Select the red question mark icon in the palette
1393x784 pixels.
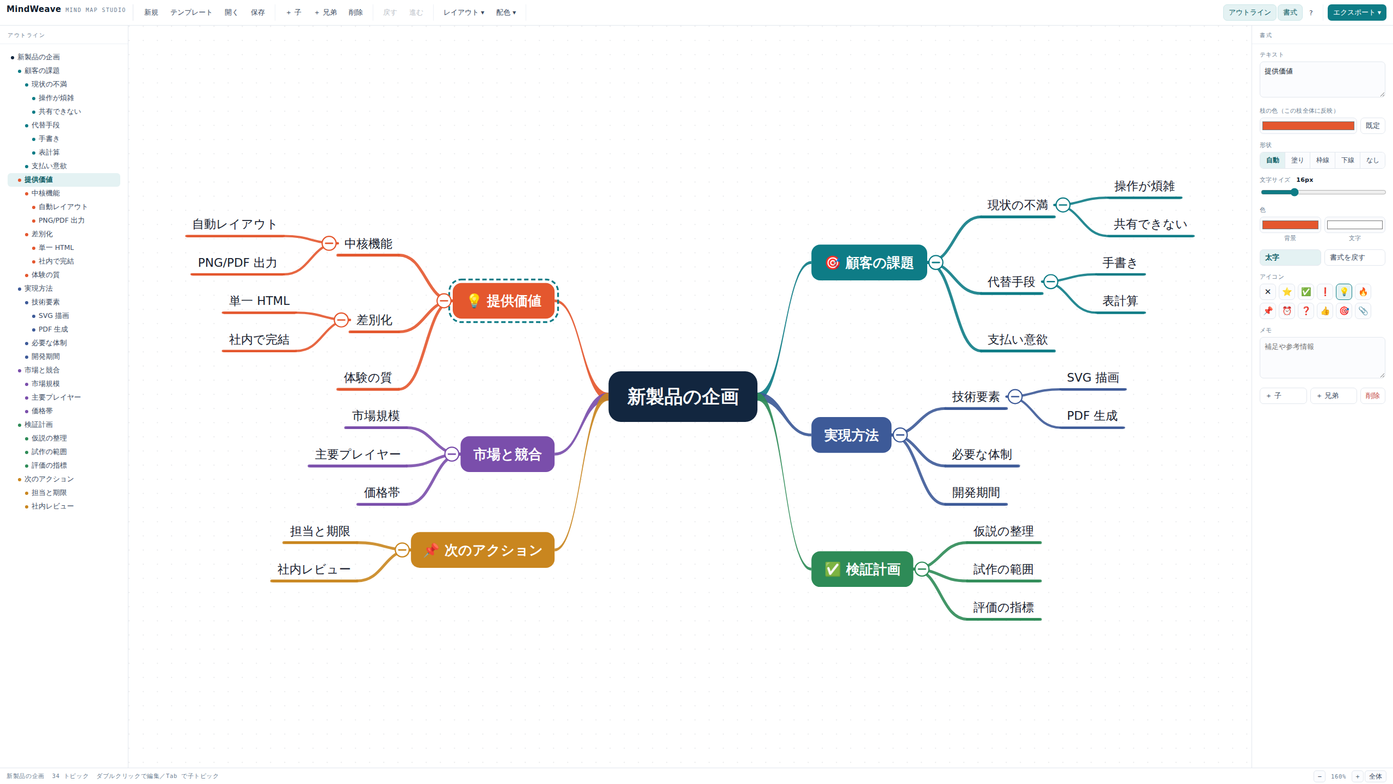point(1306,311)
